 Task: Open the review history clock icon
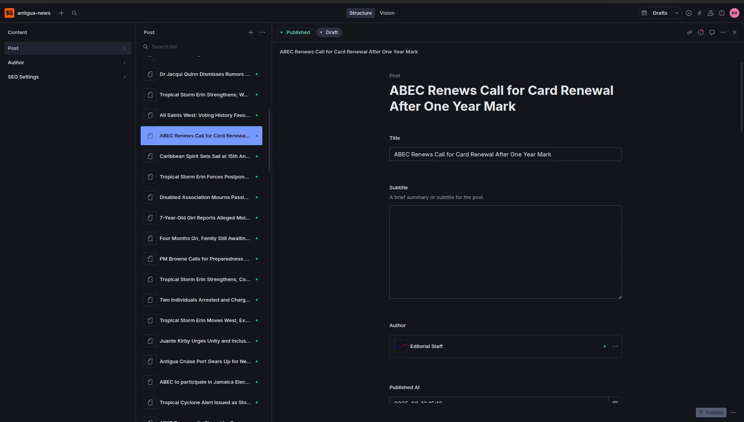point(701,33)
